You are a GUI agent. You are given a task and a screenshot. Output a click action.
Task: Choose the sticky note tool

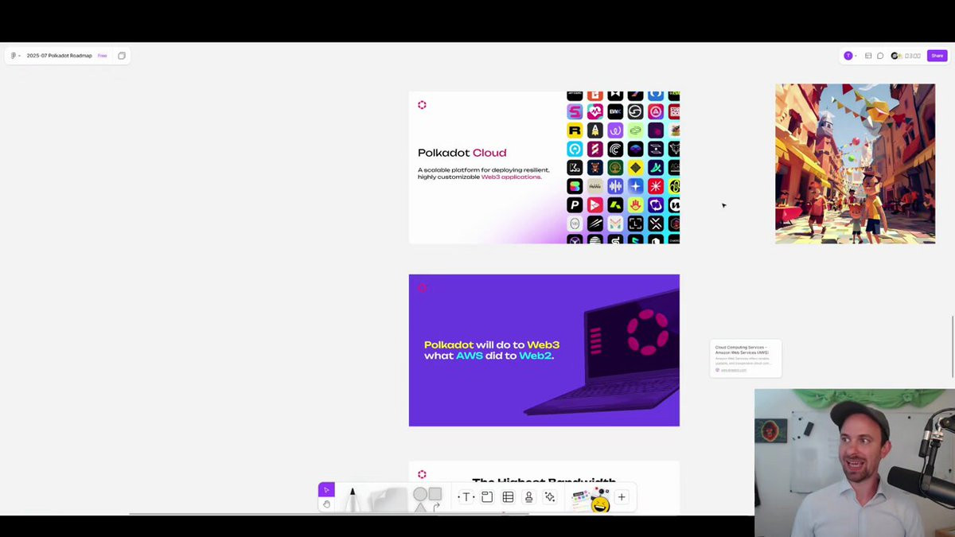(x=391, y=500)
